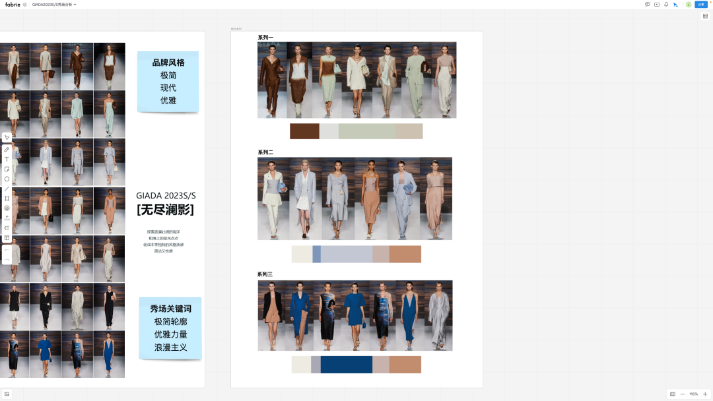
Task: Click the fabrie logo
Action: [x=13, y=5]
